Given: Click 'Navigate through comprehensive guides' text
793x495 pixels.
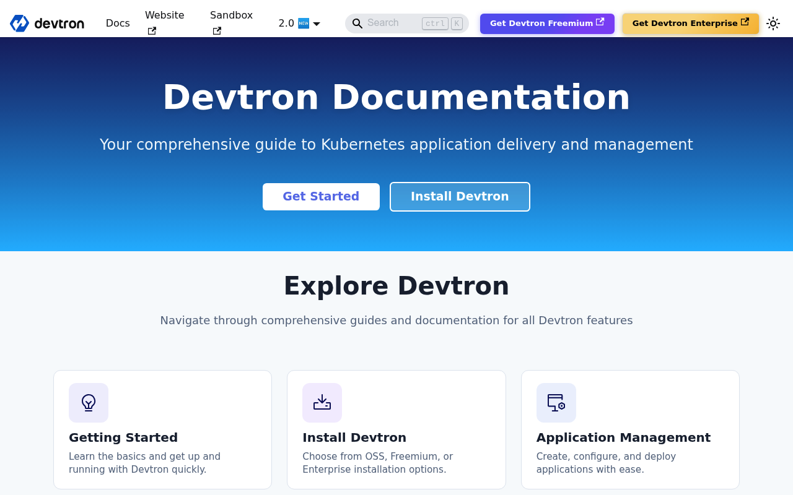Looking at the screenshot, I should (x=396, y=321).
